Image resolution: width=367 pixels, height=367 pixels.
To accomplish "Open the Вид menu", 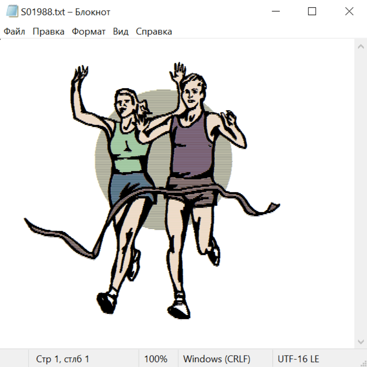I will coord(121,32).
